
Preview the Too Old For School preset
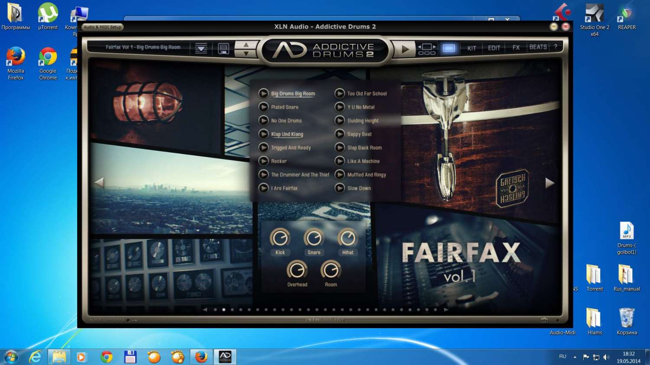click(x=340, y=94)
